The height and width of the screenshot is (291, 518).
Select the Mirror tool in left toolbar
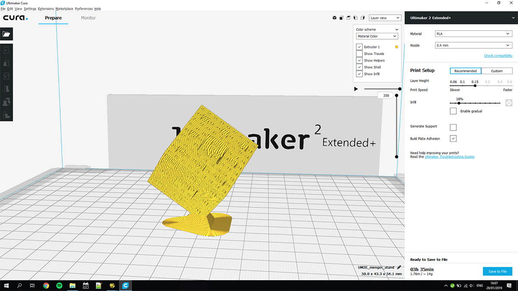pos(6,89)
